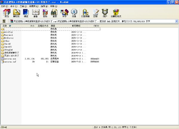Sort by the Size (大小) column header
Viewport: 179px width, 129px height.
point(28,26)
